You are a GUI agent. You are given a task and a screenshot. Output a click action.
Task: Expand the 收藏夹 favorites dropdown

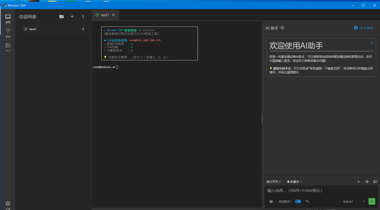pos(294,182)
